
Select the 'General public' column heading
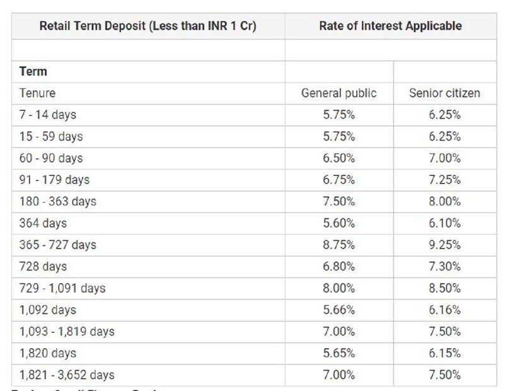point(339,93)
